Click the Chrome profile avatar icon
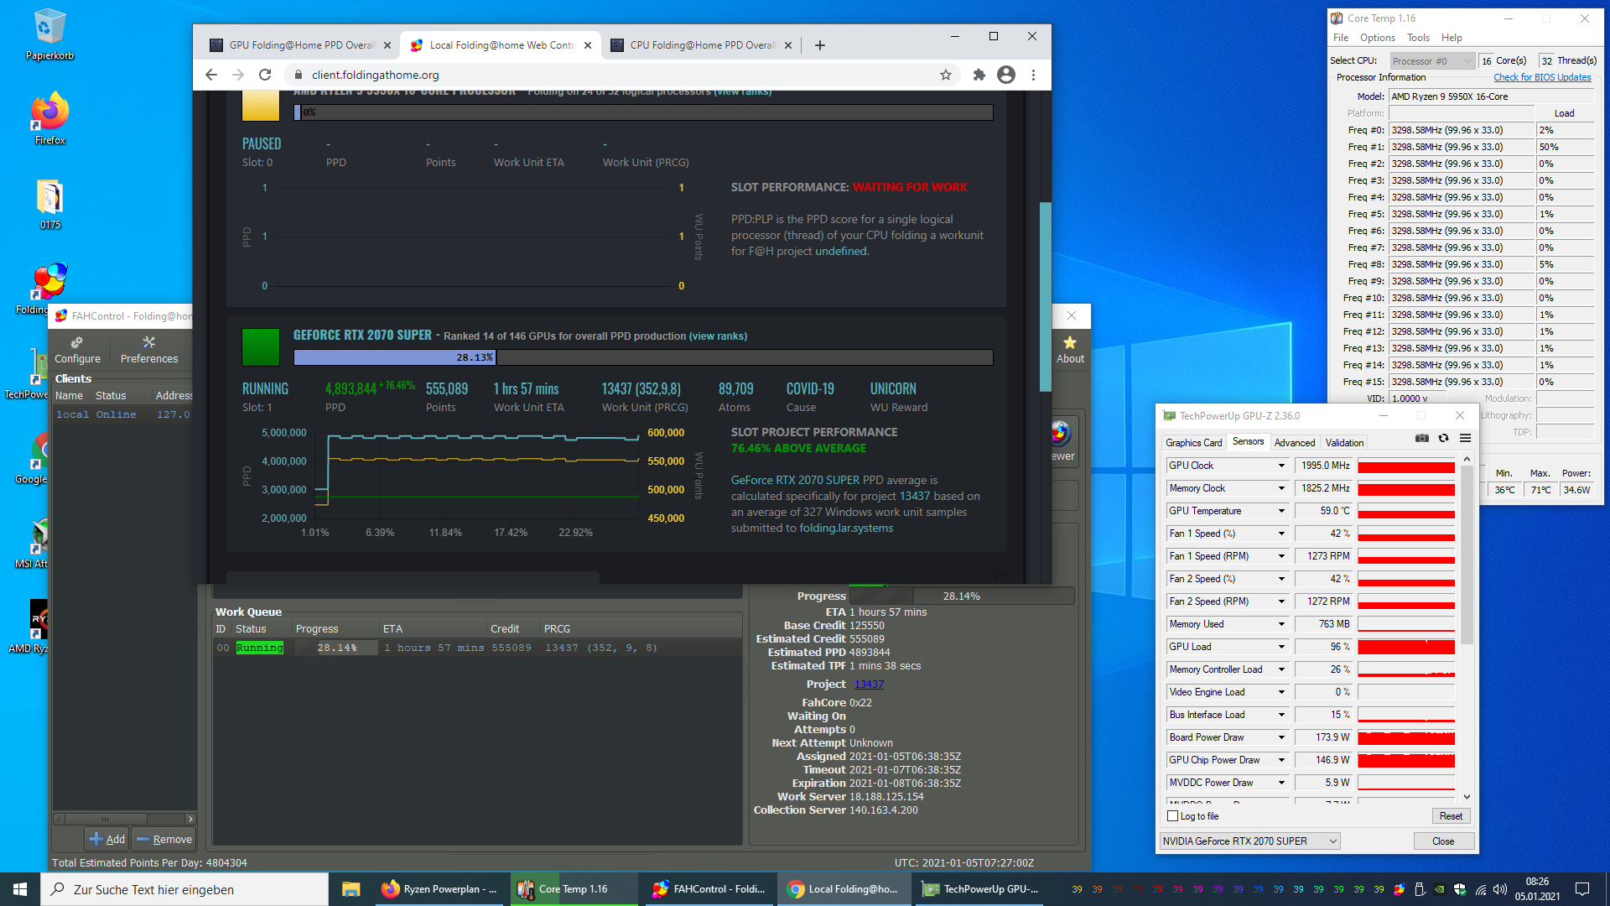The image size is (1610, 906). [1006, 75]
